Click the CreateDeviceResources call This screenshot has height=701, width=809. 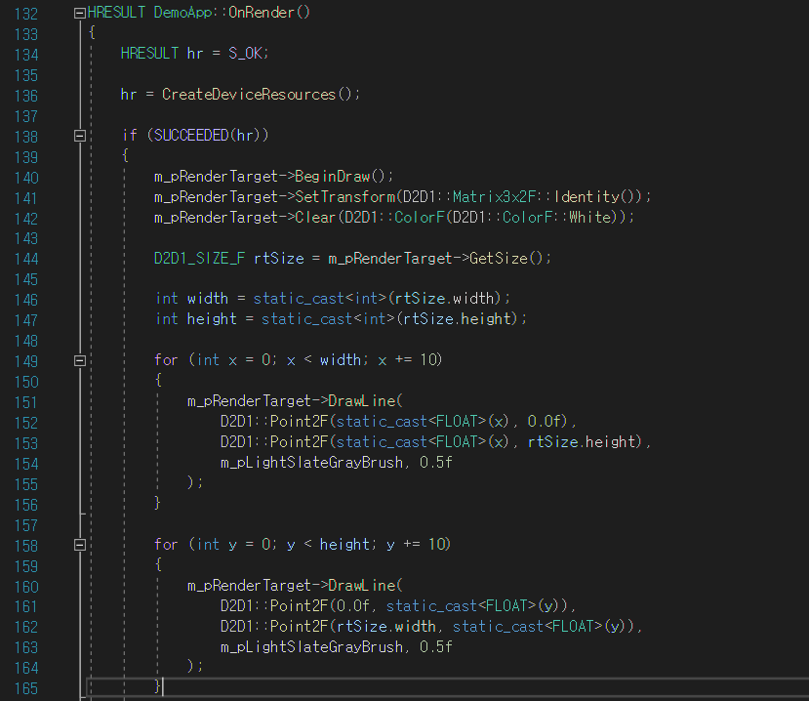(249, 95)
